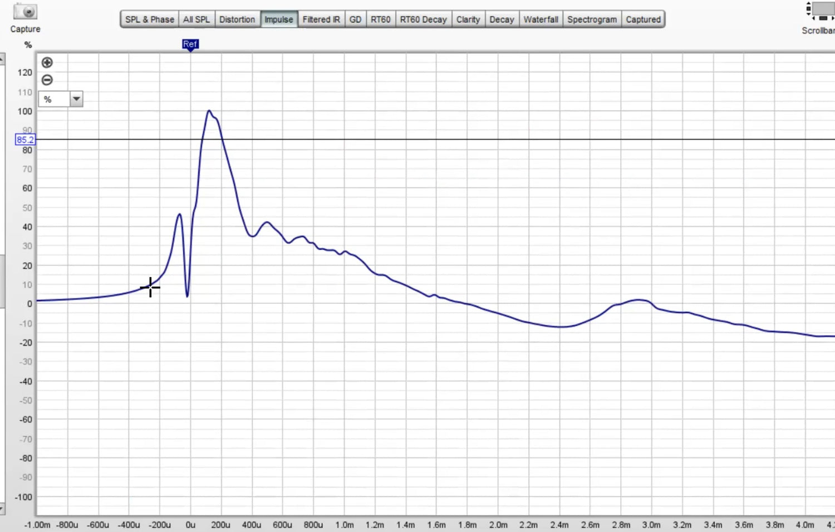Open the Decay tab

pyautogui.click(x=502, y=19)
